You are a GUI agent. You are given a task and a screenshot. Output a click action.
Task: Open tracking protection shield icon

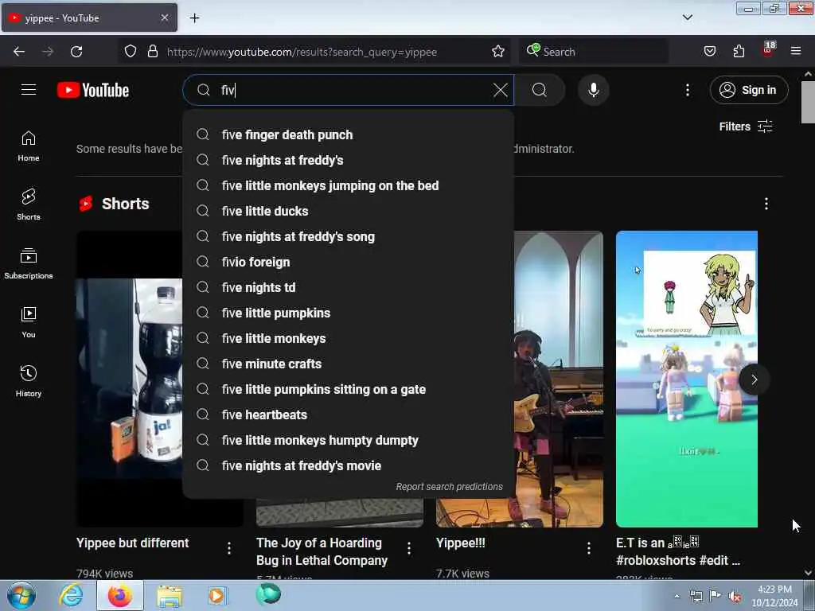point(131,52)
